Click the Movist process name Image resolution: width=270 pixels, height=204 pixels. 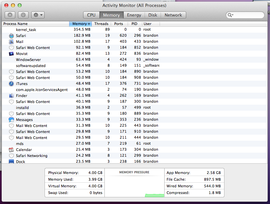[x=22, y=54]
